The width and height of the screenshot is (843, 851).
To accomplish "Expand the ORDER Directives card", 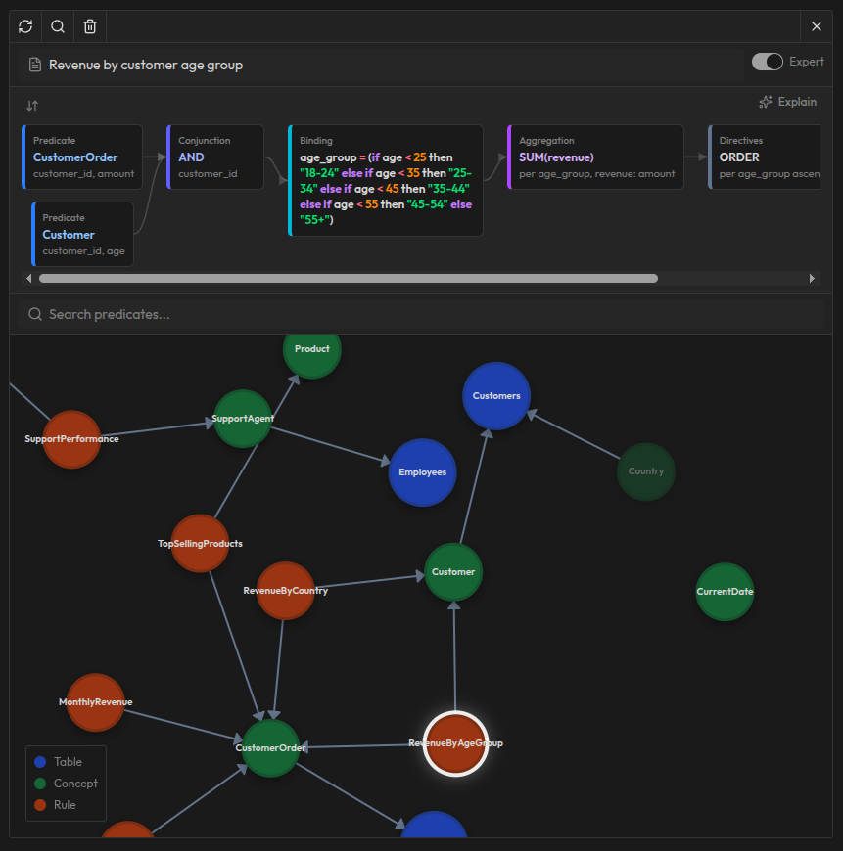I will (x=773, y=157).
